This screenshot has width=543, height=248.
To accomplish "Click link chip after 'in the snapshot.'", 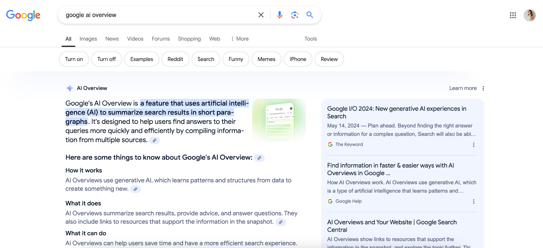I will tap(281, 222).
